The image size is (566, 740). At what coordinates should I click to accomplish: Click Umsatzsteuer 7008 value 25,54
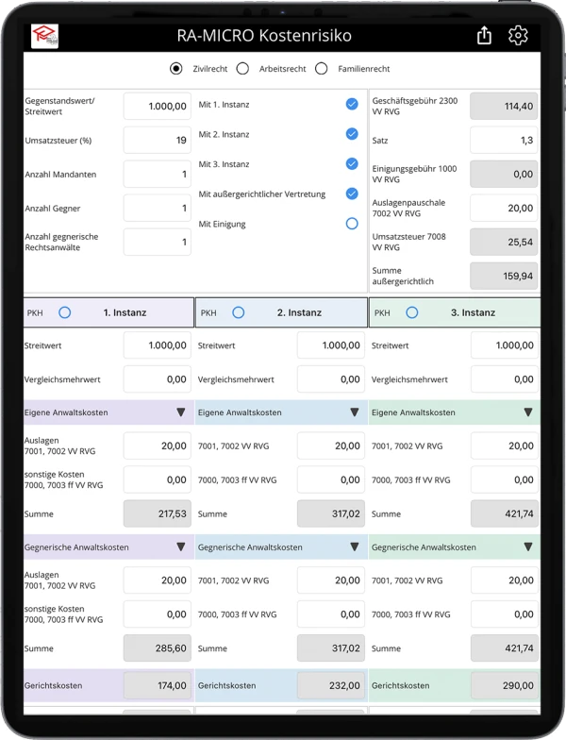coord(504,242)
